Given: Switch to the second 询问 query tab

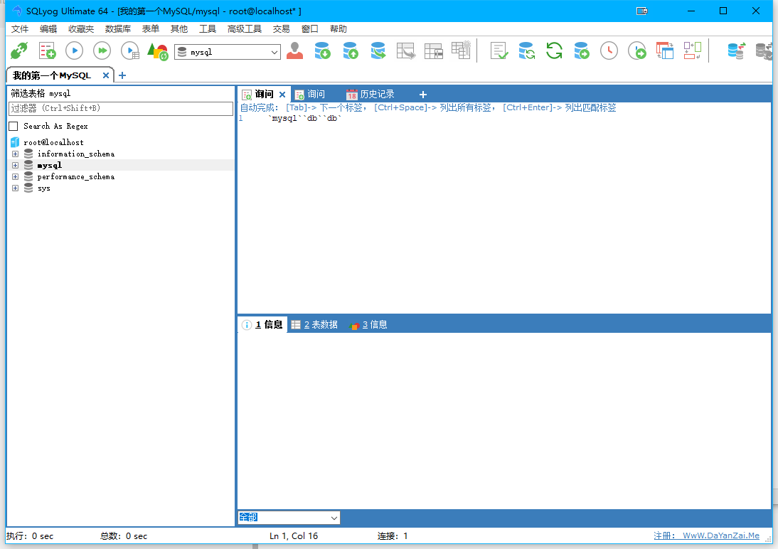Looking at the screenshot, I should pos(310,95).
